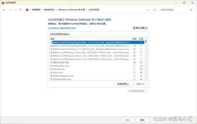
Task: Click the firewall icon in address bar
Action: (27, 10)
